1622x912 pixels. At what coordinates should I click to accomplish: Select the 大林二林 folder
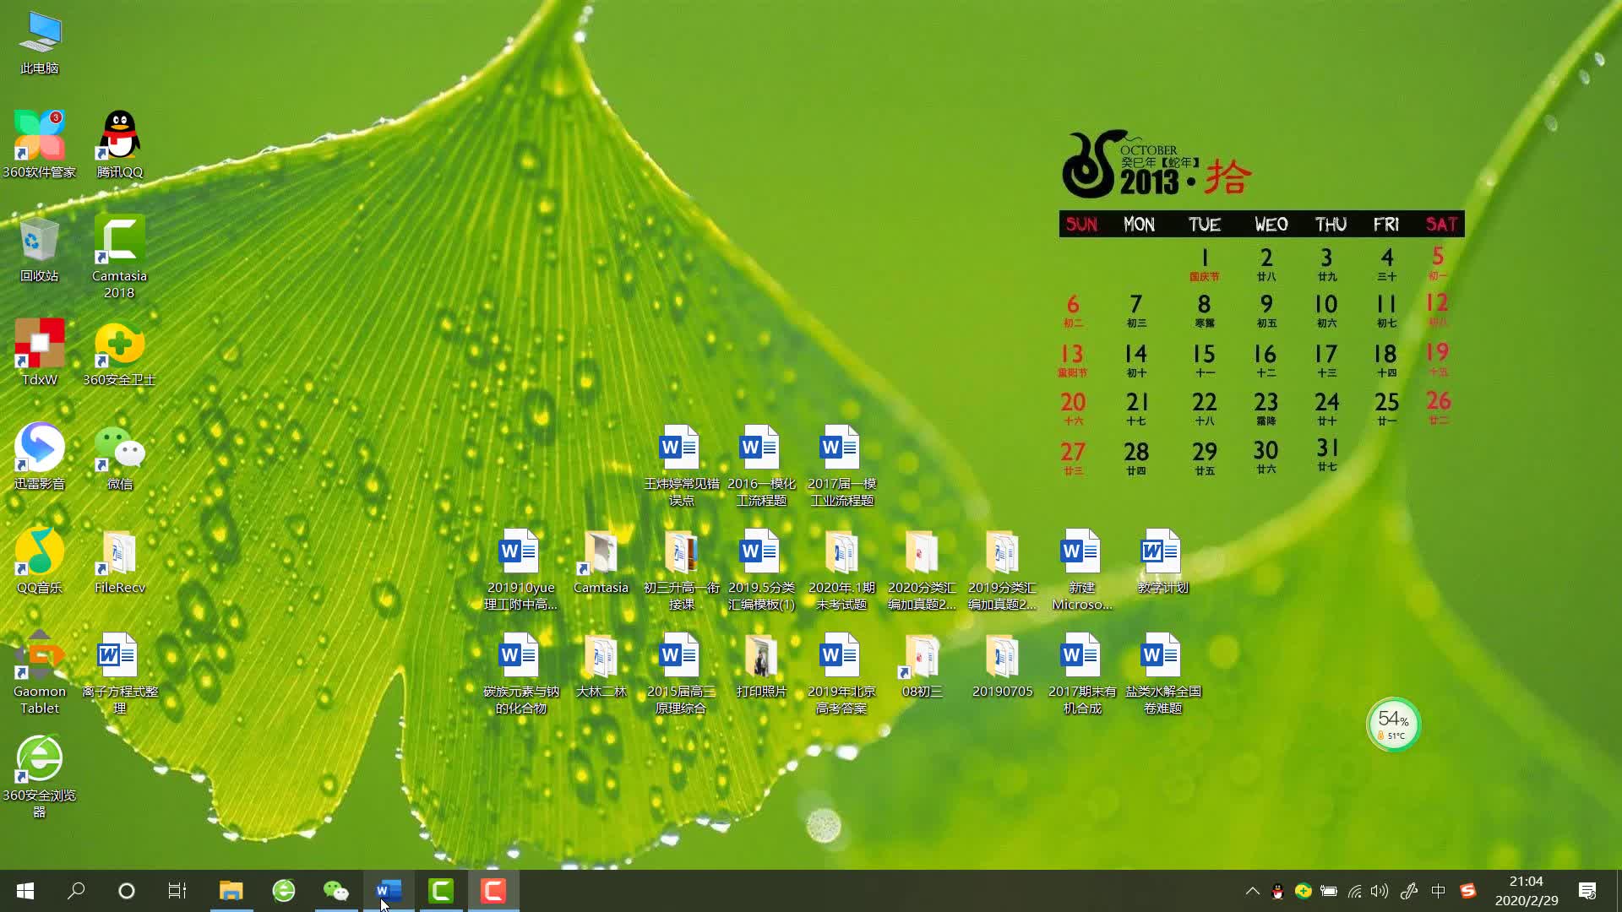click(x=601, y=665)
